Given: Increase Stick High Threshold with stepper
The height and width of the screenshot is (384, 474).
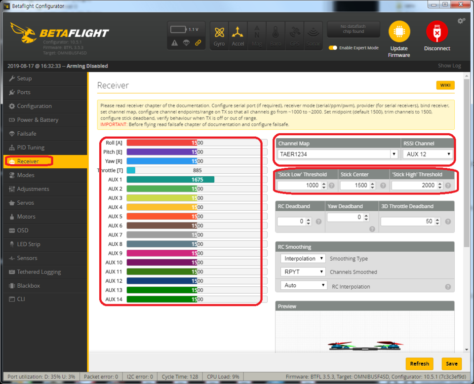Looking at the screenshot, I should tap(440, 184).
